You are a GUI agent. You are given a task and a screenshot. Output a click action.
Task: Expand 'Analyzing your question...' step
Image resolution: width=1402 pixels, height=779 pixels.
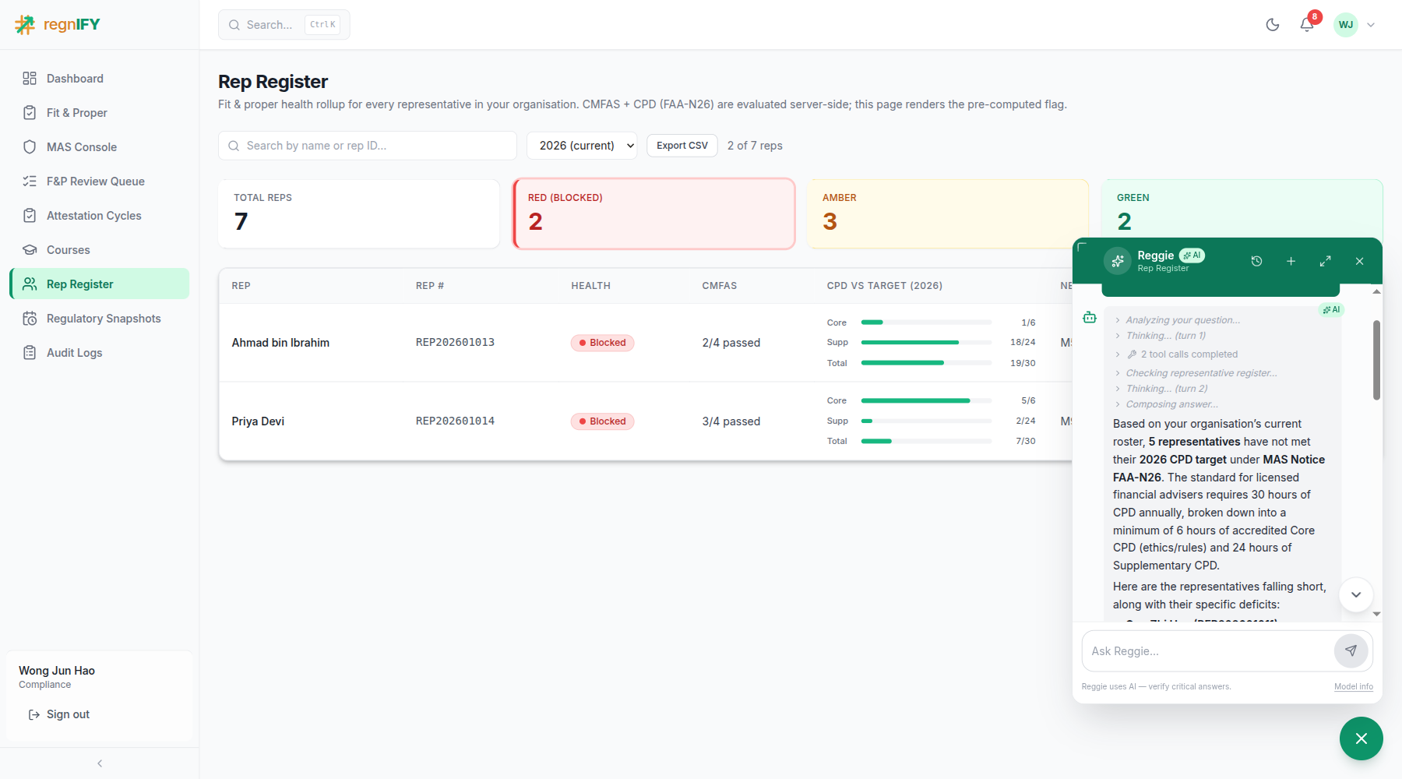(1178, 320)
